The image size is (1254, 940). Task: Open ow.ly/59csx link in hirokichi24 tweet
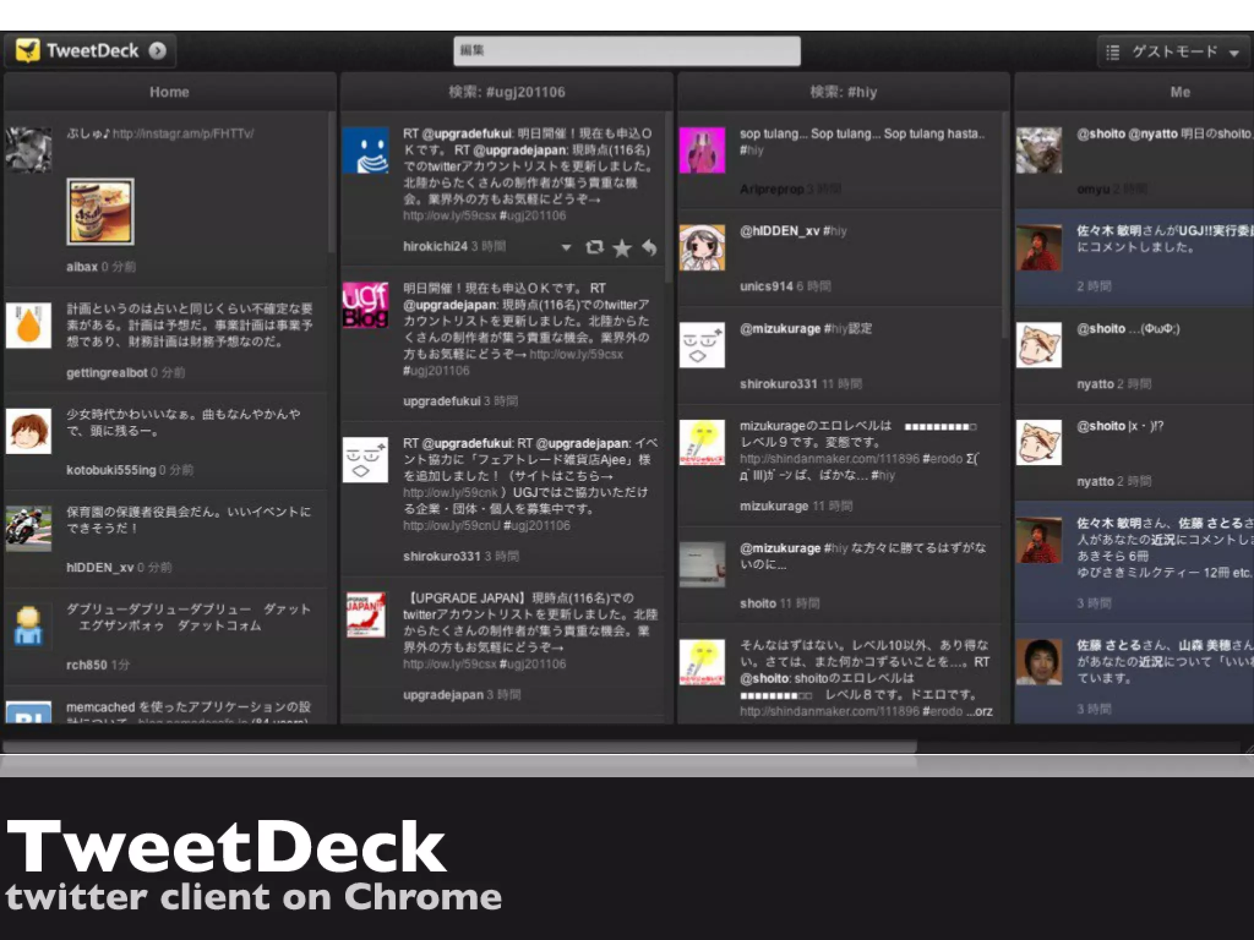coord(449,215)
